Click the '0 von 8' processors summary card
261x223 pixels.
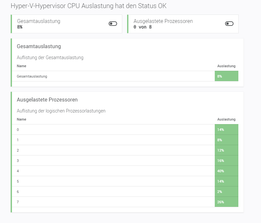coord(175,24)
